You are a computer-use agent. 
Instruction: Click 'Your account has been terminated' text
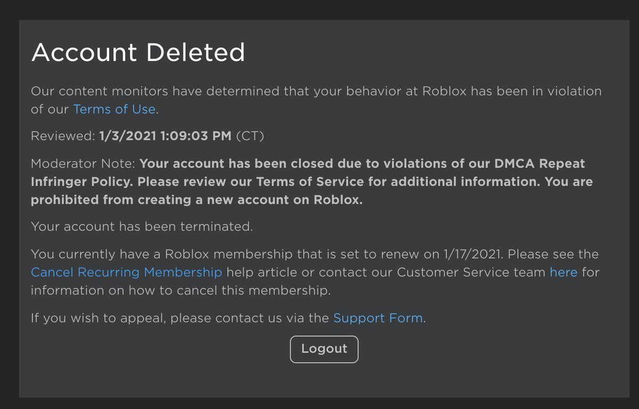[x=142, y=226]
